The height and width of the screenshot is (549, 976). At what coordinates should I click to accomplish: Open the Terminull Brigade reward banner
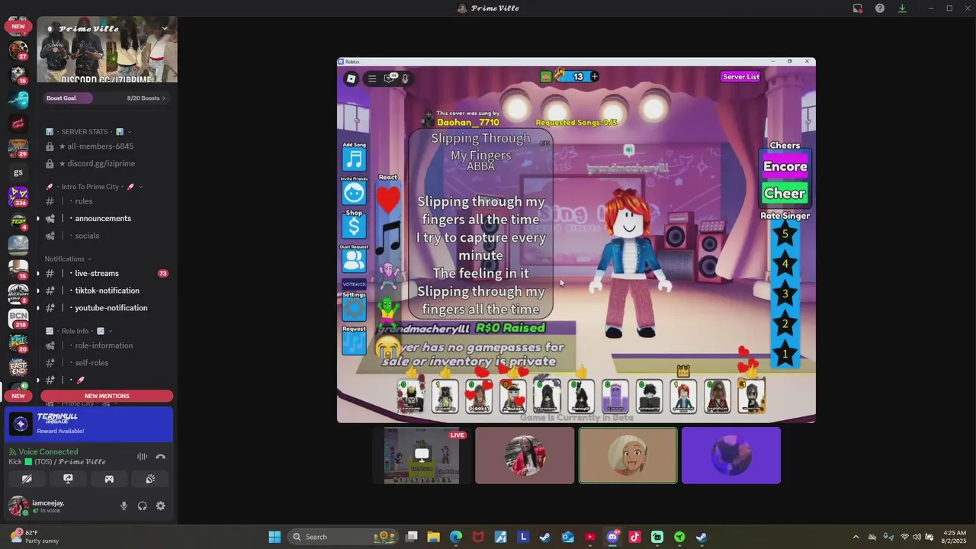[89, 423]
